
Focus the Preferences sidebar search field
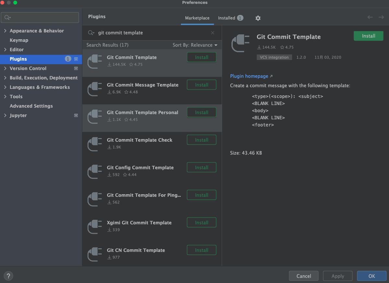(x=40, y=18)
